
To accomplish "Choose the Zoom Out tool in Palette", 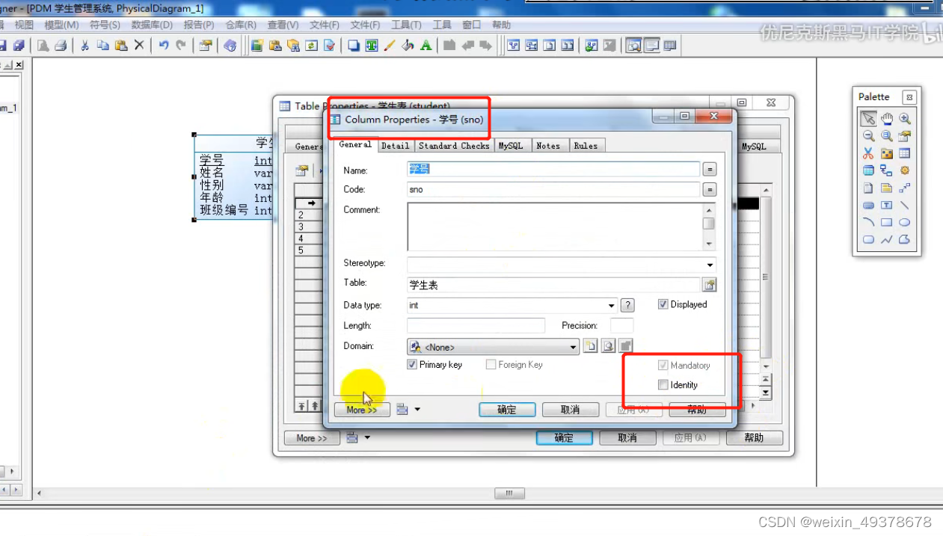I will [x=868, y=136].
